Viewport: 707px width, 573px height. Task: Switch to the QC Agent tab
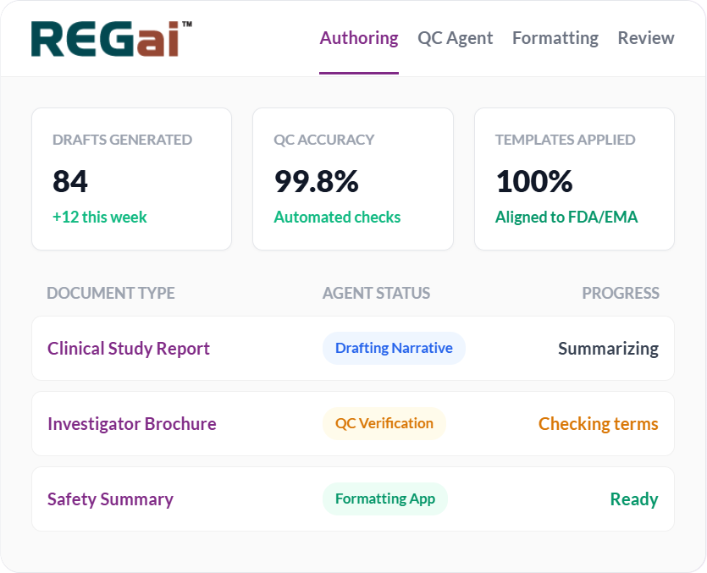455,37
